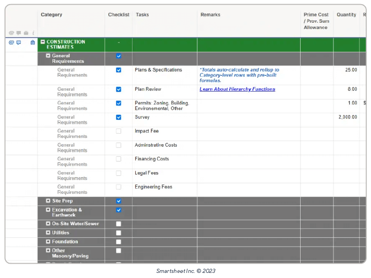
Task: Click the proofs column header icon
Action: (x=26, y=33)
